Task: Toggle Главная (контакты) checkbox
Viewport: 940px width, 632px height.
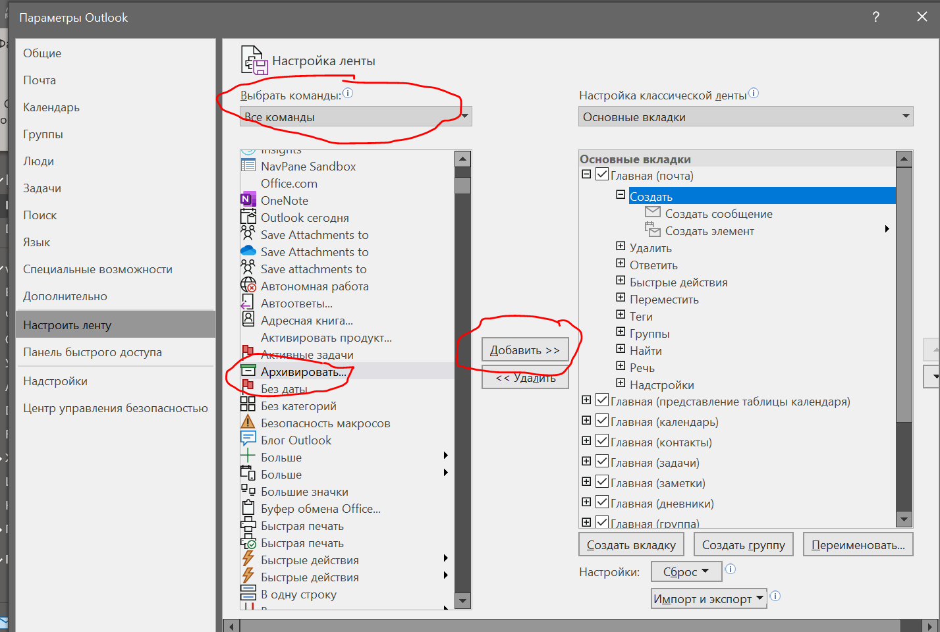Action: (601, 441)
